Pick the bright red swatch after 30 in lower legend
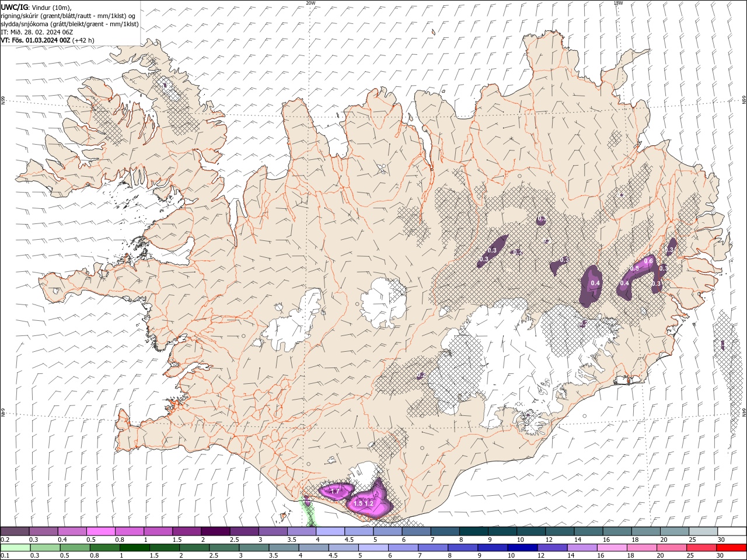747x560 pixels. click(x=731, y=548)
